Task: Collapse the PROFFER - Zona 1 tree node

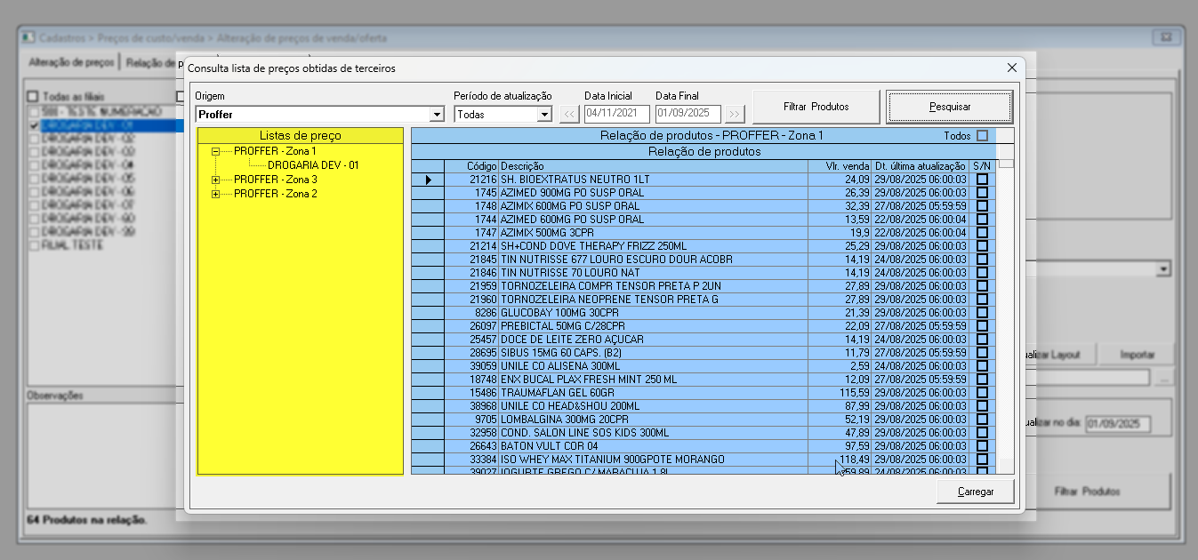Action: point(215,152)
